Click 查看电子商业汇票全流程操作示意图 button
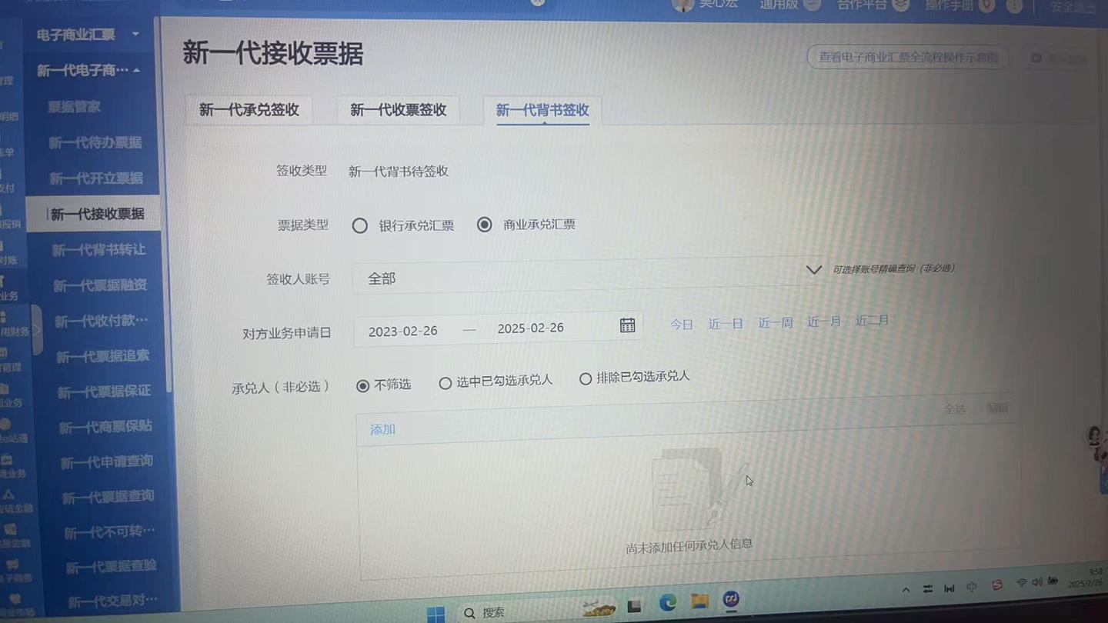The width and height of the screenshot is (1108, 623). click(907, 57)
